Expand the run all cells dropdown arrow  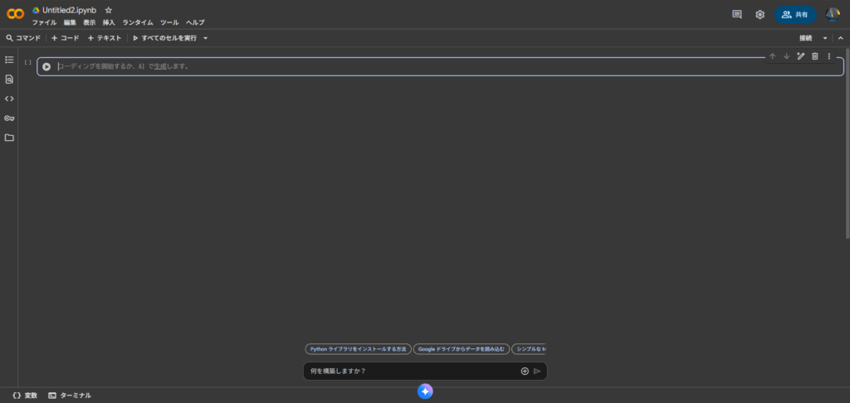206,38
